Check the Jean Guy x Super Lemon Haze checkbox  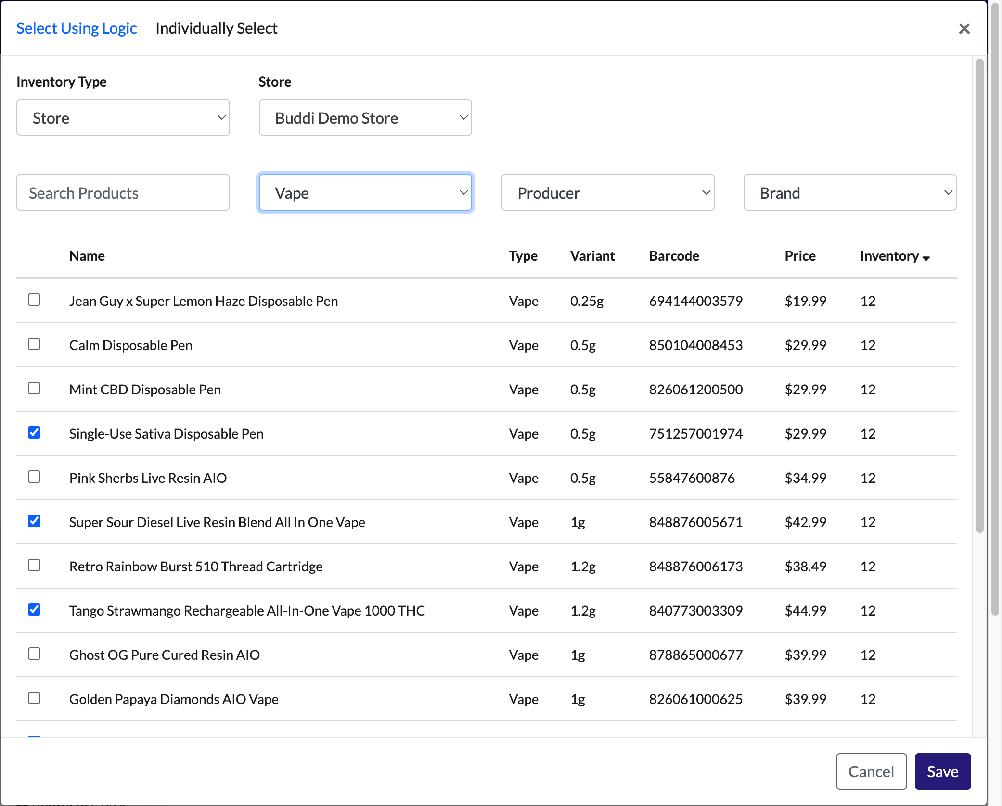[x=34, y=300]
